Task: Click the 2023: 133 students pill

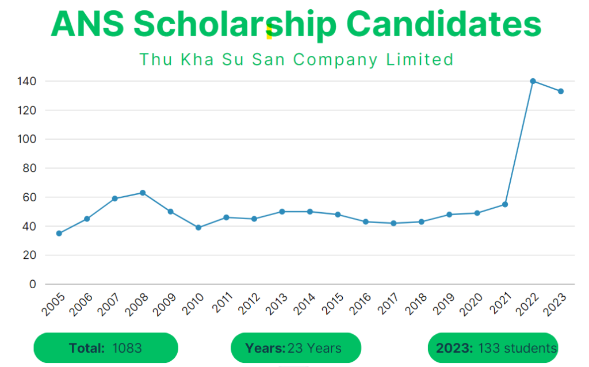Action: point(493,348)
